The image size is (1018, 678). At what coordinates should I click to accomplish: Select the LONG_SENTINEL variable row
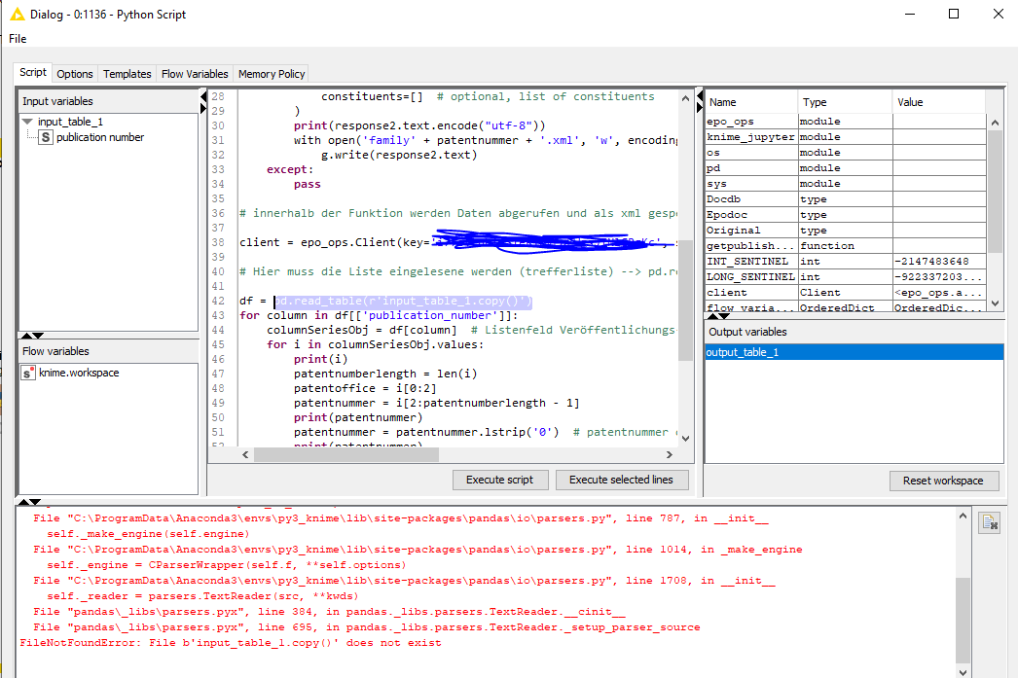(x=846, y=277)
